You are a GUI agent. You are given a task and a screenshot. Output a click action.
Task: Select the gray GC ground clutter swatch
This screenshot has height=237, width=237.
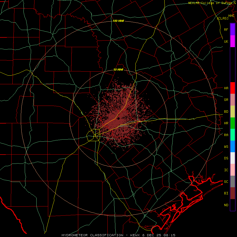[233, 181]
